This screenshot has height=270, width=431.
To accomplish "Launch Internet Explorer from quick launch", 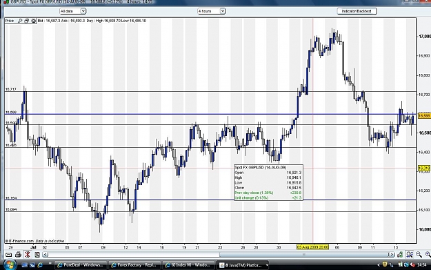I will pyautogui.click(x=40, y=265).
